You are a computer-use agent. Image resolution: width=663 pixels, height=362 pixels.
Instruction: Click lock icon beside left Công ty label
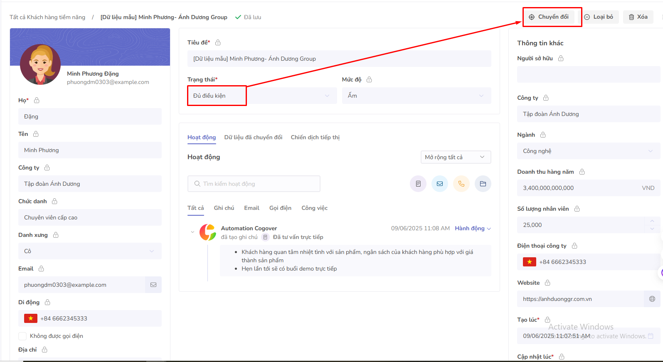point(47,167)
